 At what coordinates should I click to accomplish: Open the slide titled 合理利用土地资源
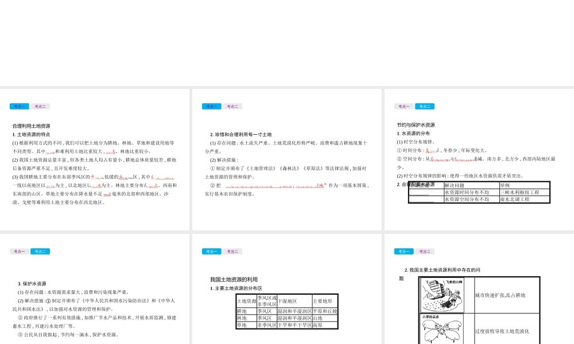(95, 159)
